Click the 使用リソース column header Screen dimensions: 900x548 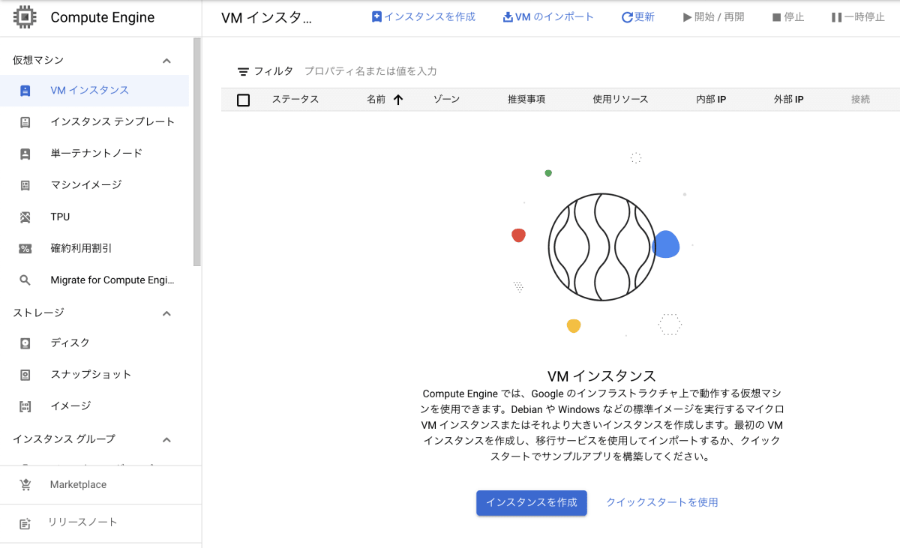point(620,100)
